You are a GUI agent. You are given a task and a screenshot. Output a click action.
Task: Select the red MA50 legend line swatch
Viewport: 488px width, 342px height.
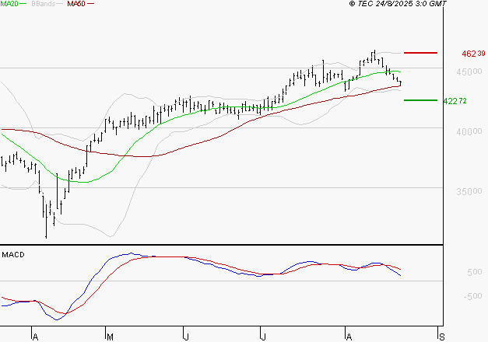91,5
